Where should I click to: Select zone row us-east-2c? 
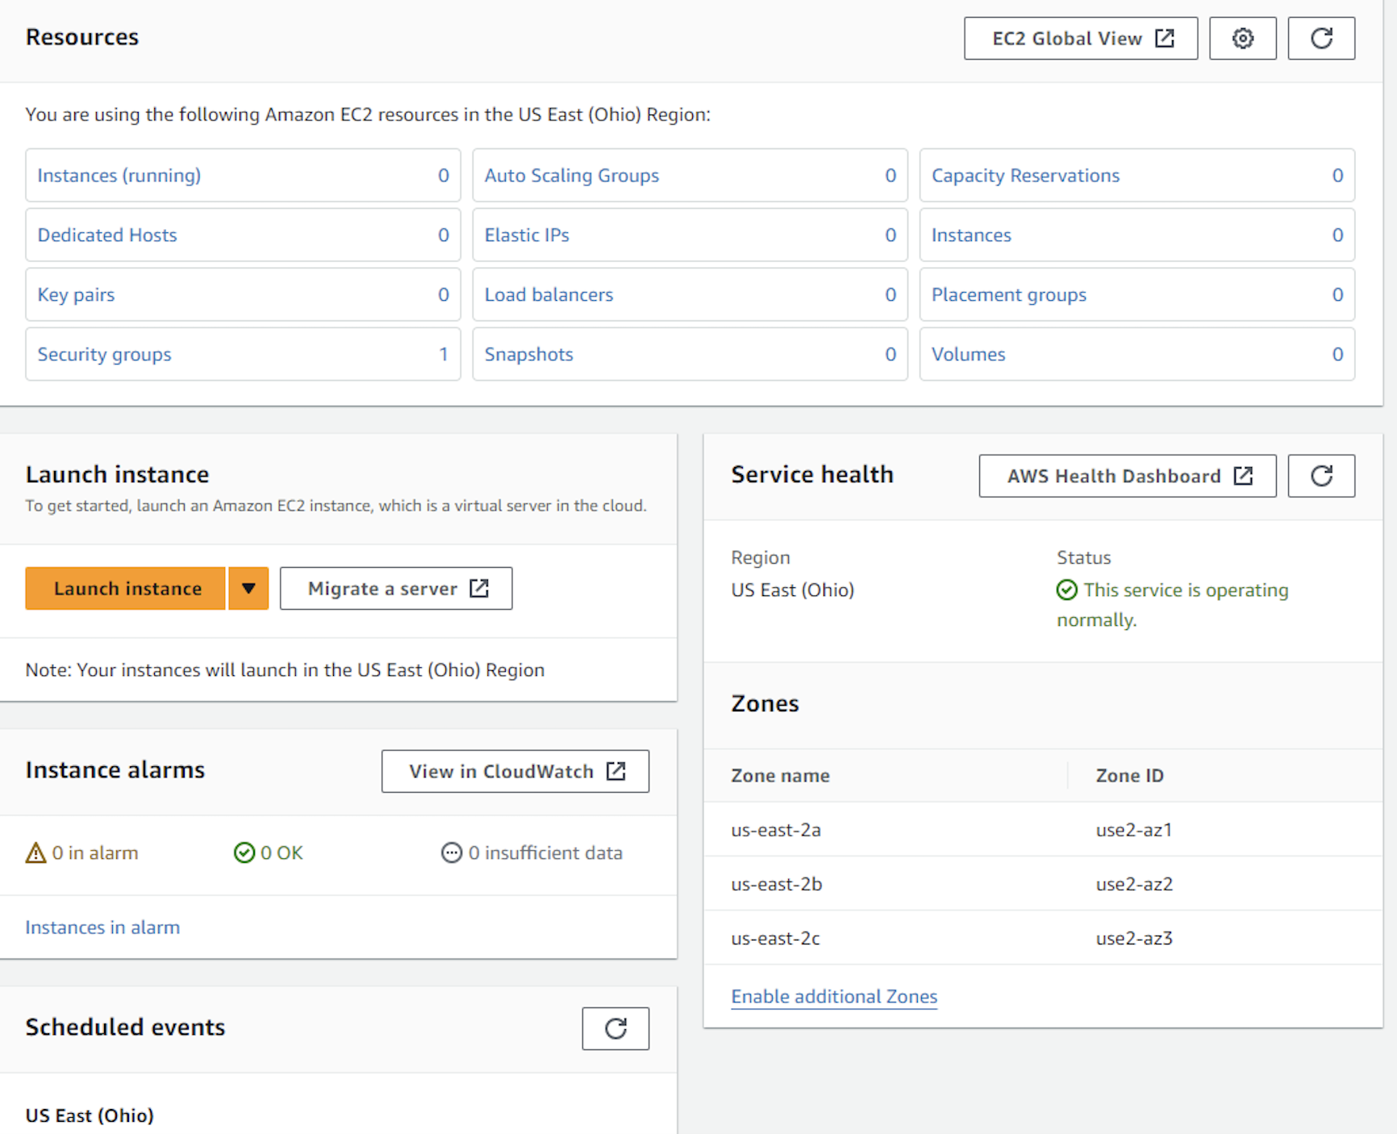tap(1043, 938)
